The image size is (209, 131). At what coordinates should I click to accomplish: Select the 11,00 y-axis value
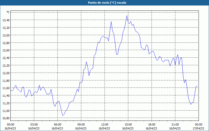click(6, 111)
